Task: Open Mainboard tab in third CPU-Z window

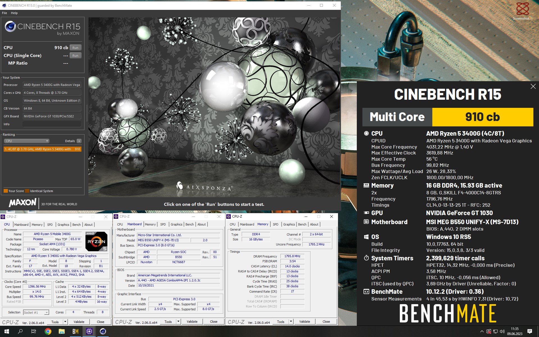Action: 247,224
